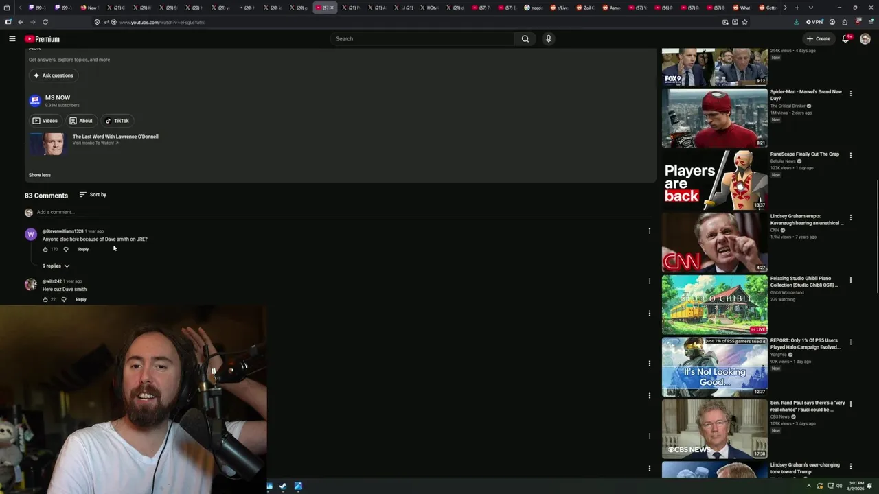Open 'Lindsey Graham erupts' video title
Viewport: 879px width, 494px height.
806,220
